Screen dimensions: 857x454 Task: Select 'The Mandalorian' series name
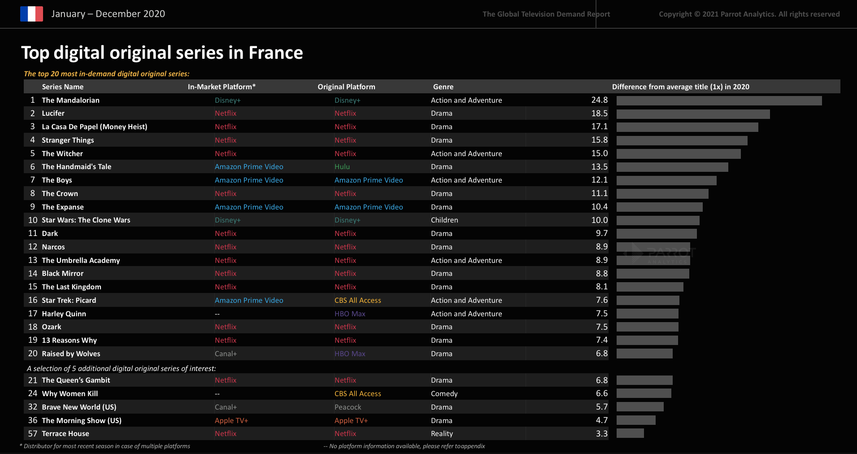pos(70,100)
